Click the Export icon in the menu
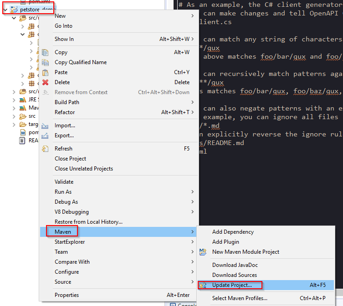The image size is (343, 306). (x=45, y=135)
